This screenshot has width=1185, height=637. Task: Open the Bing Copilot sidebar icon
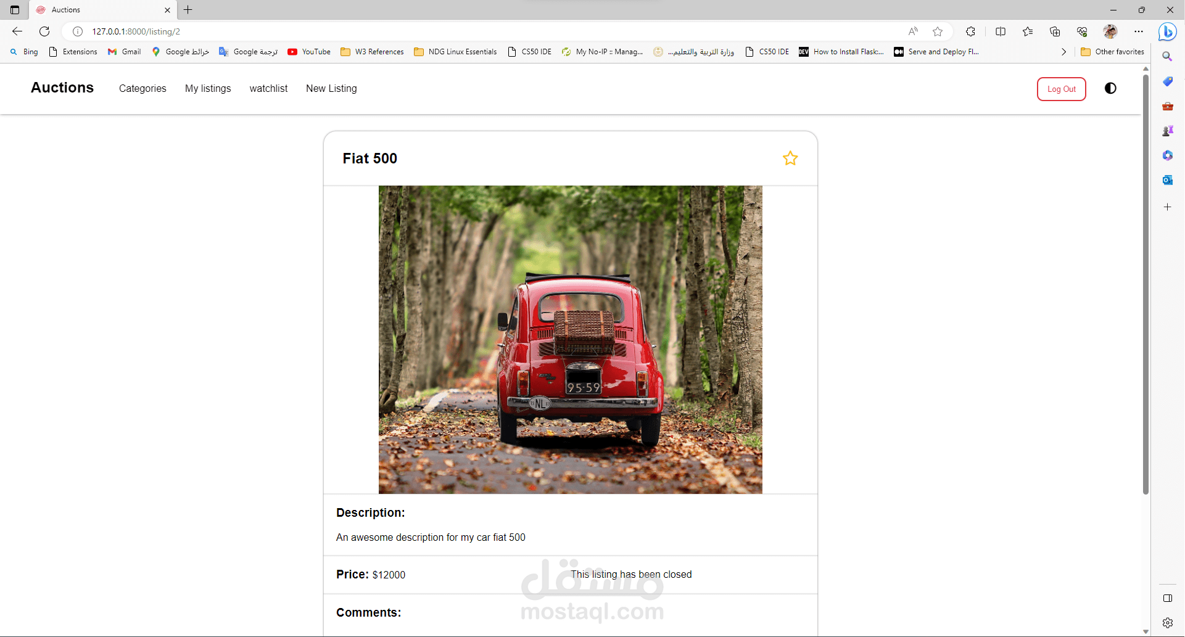click(x=1167, y=31)
